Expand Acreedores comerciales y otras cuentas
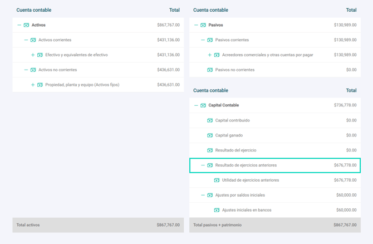Image resolution: width=373 pixels, height=244 pixels. 209,55
